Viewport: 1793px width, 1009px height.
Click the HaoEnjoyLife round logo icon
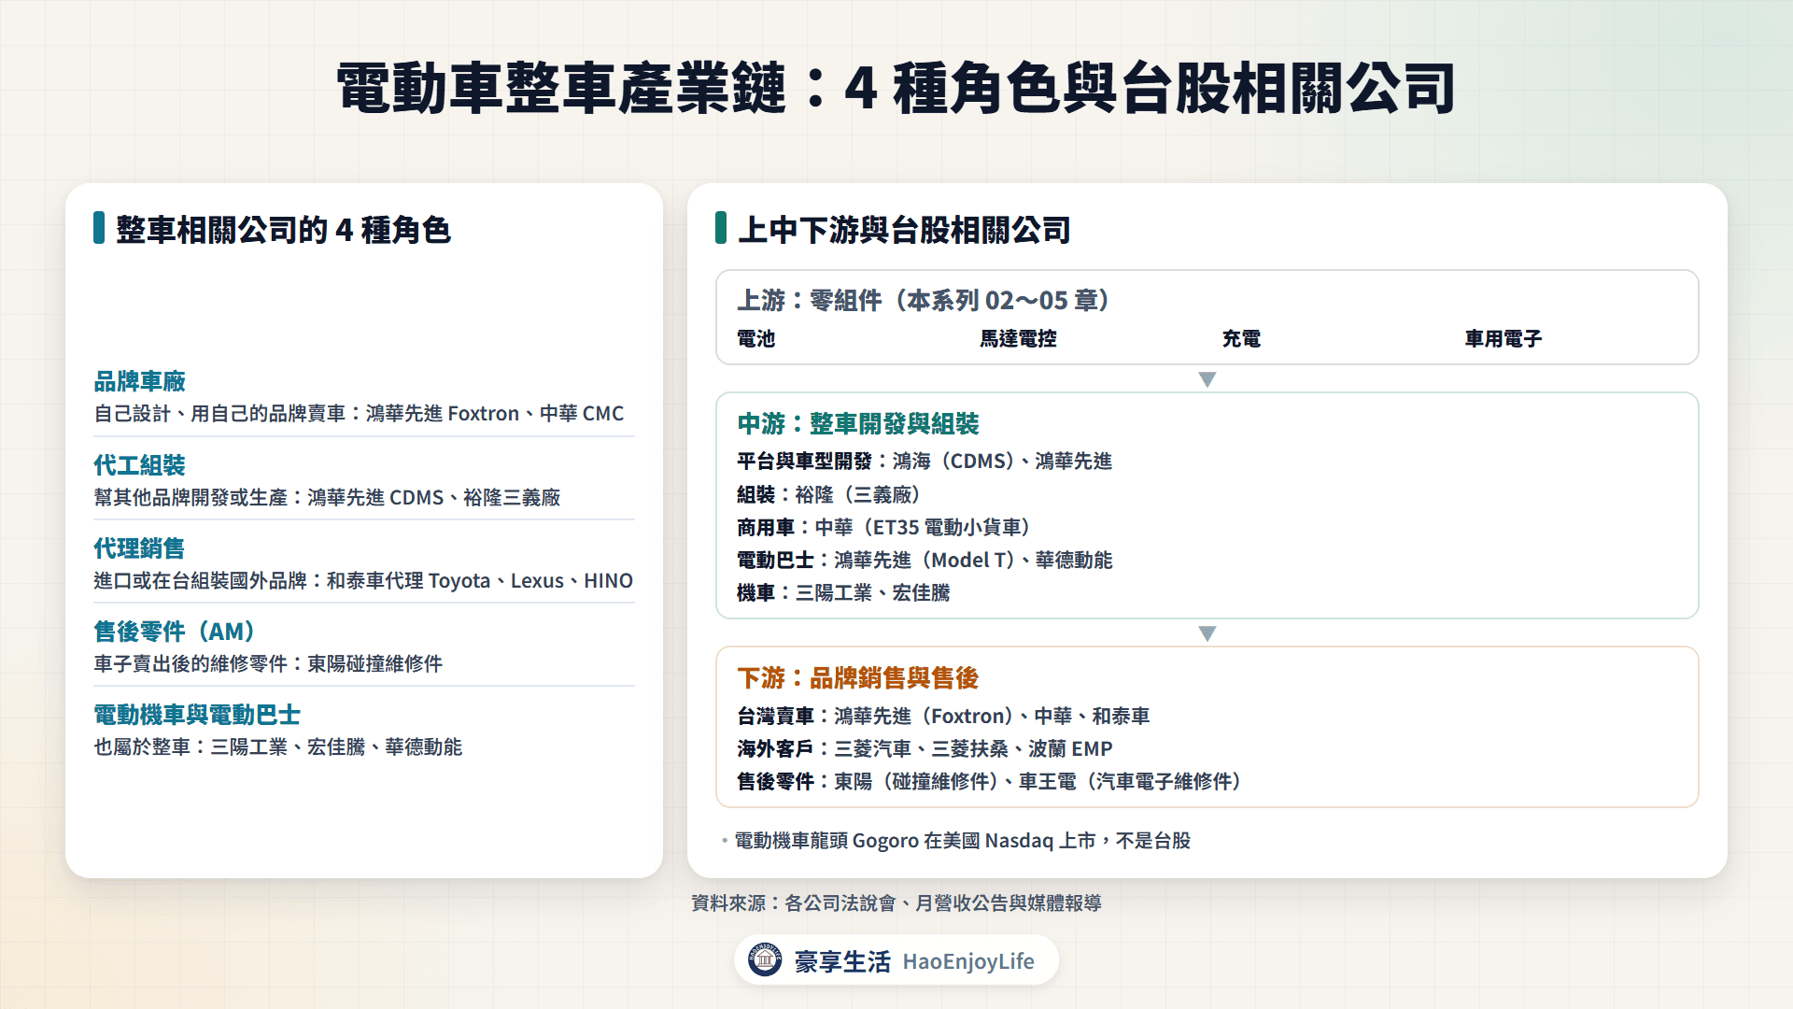click(x=765, y=959)
